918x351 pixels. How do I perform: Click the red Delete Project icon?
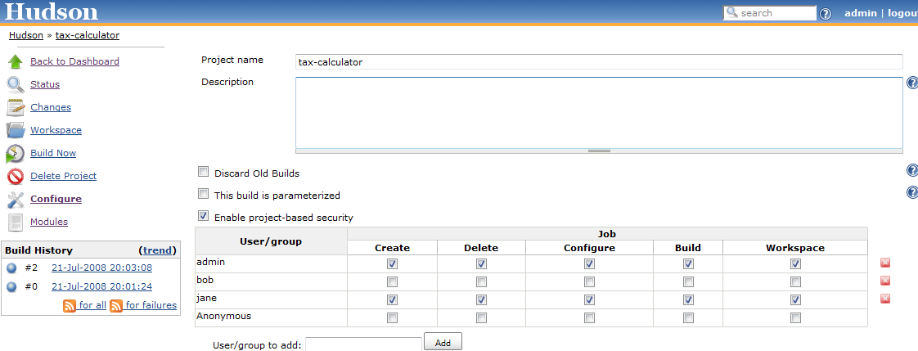click(x=16, y=176)
